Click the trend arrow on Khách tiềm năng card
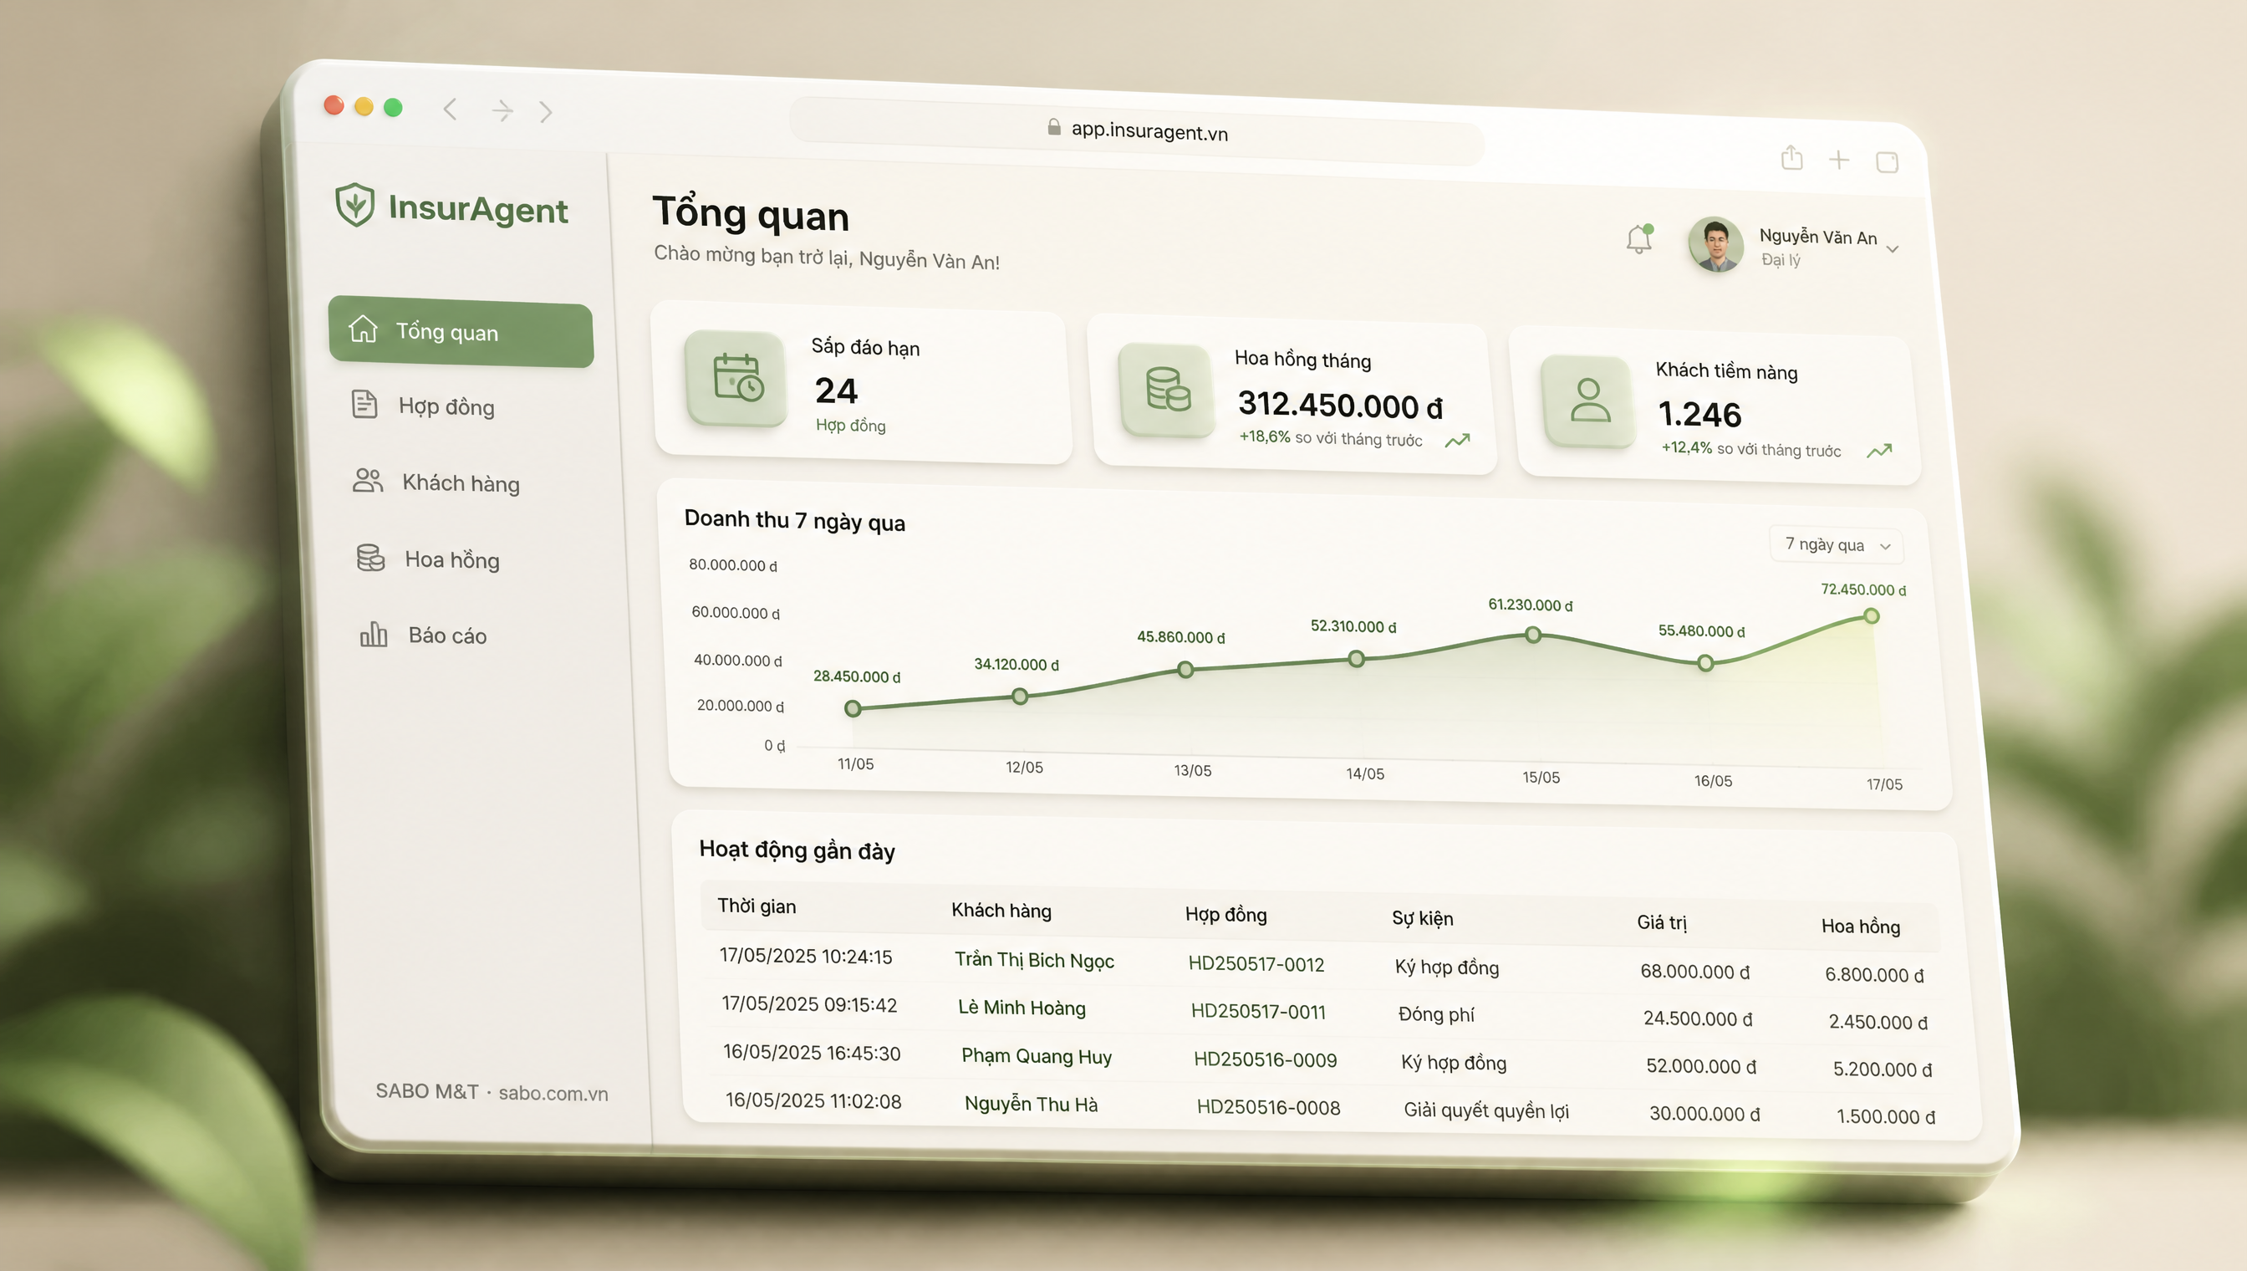 point(1880,452)
